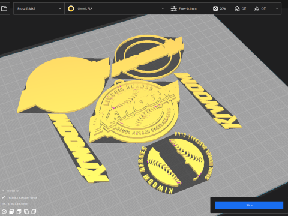Click the Object list label

[x=13, y=191]
